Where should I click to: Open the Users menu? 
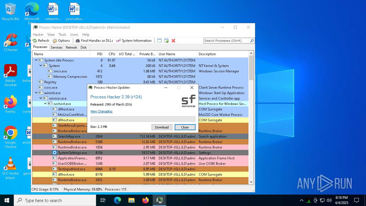tap(74, 35)
